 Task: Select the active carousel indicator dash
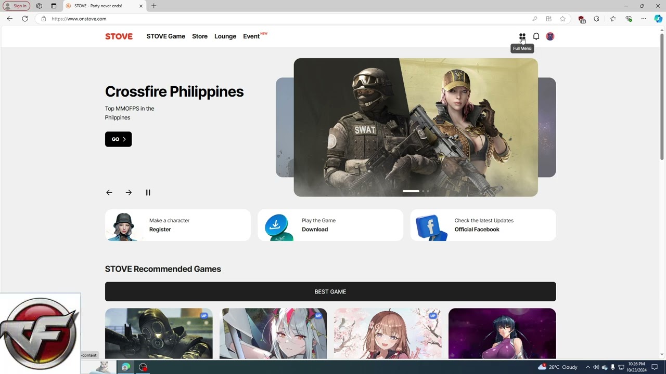pos(411,191)
